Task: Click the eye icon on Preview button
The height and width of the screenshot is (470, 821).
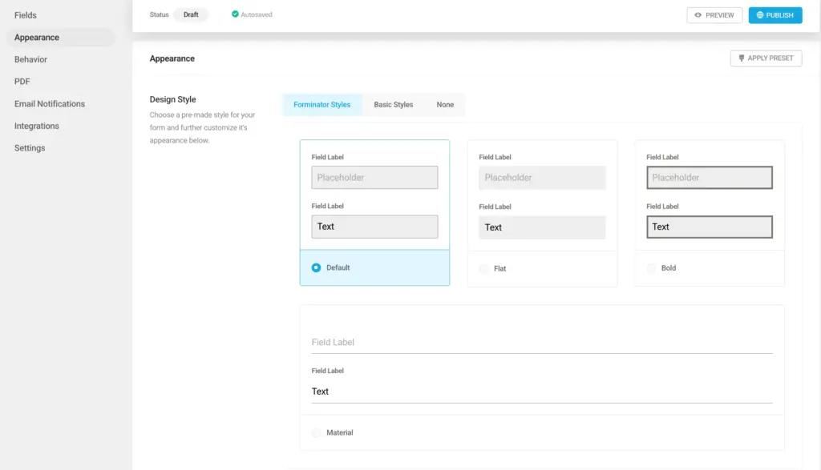Action: coord(698,15)
